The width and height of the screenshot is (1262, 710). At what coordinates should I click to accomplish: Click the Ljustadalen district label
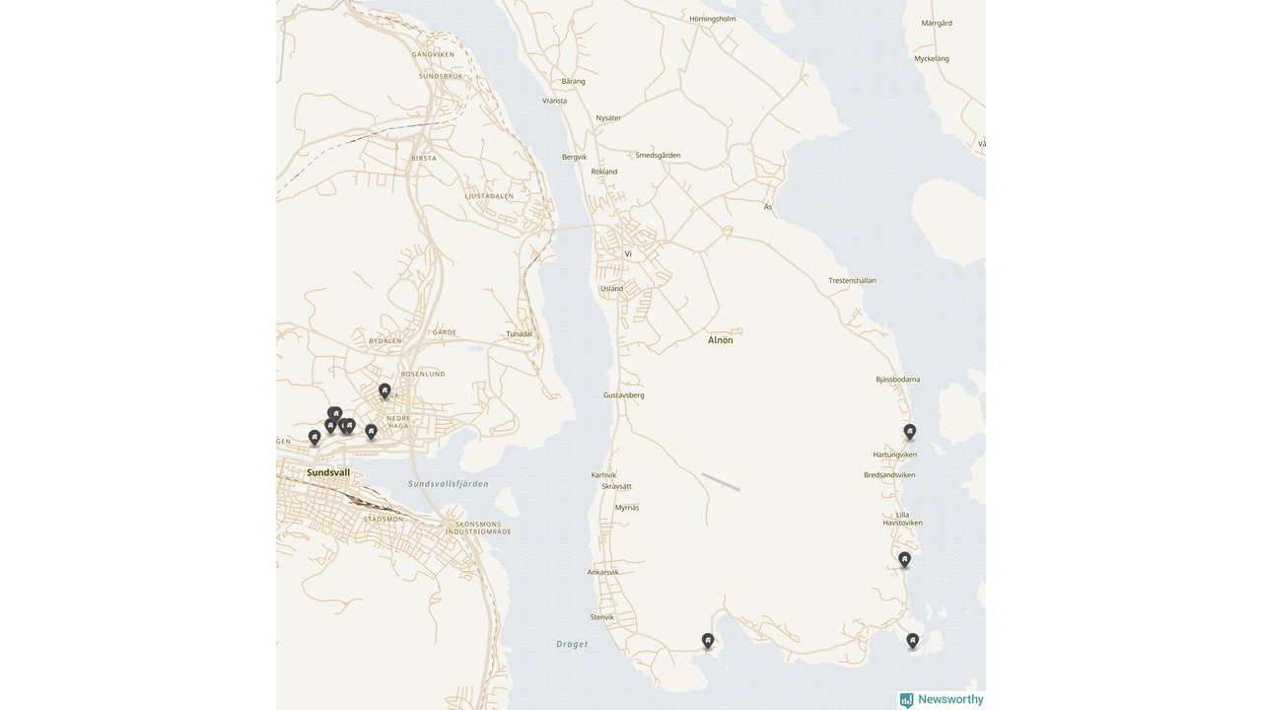490,196
